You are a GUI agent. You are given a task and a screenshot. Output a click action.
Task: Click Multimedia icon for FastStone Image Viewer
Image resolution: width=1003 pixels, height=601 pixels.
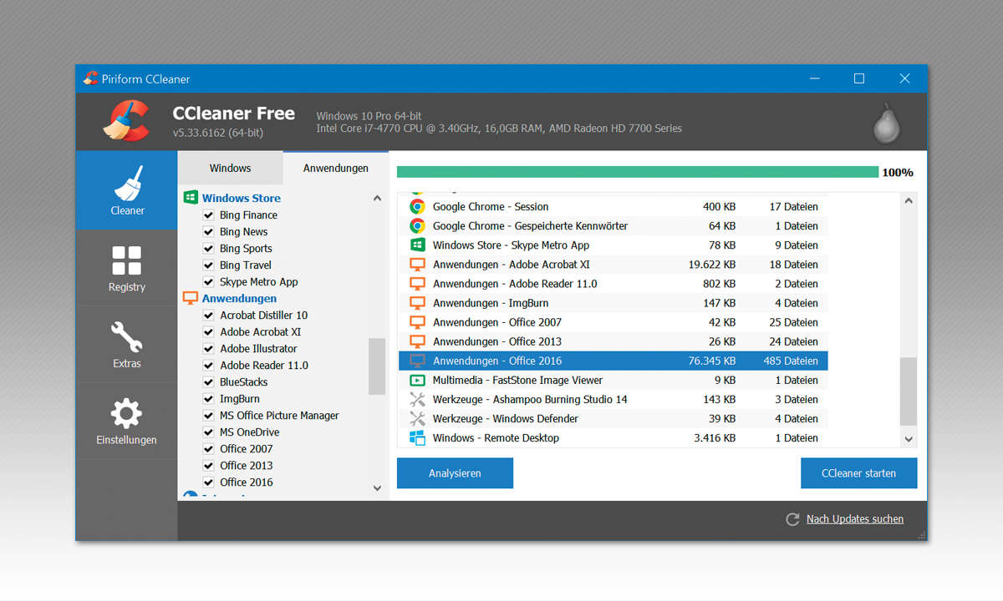point(417,380)
